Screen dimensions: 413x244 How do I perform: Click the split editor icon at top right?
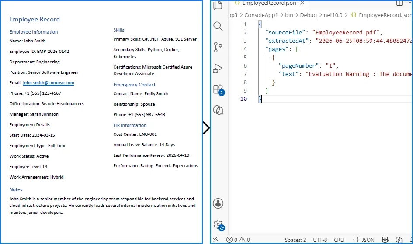[x=399, y=3]
